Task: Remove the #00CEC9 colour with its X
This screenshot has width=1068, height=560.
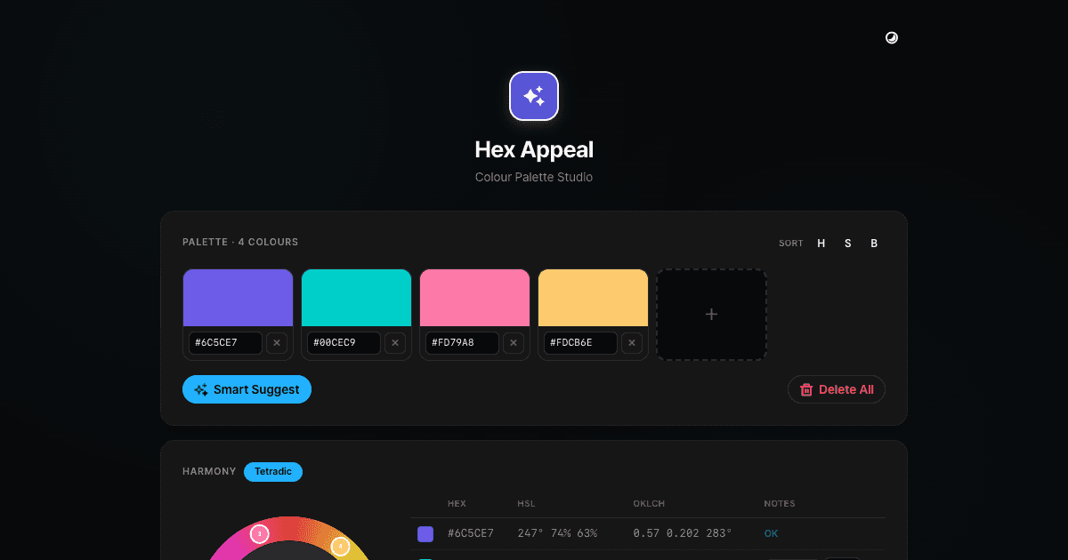Action: pyautogui.click(x=394, y=343)
